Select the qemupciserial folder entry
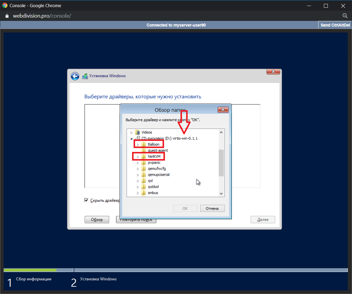Image resolution: width=352 pixels, height=294 pixels. 159,175
